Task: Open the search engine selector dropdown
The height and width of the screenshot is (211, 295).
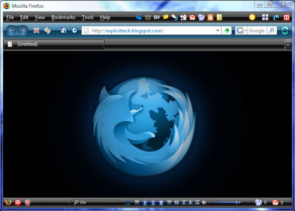Action: [x=242, y=30]
